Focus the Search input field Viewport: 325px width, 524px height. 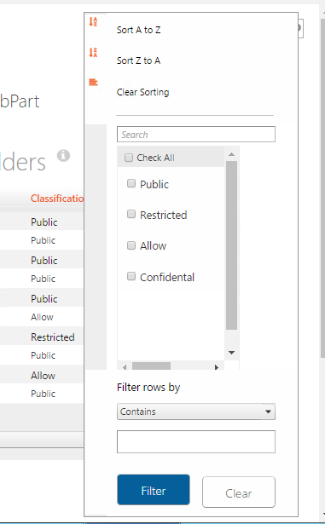(x=196, y=135)
